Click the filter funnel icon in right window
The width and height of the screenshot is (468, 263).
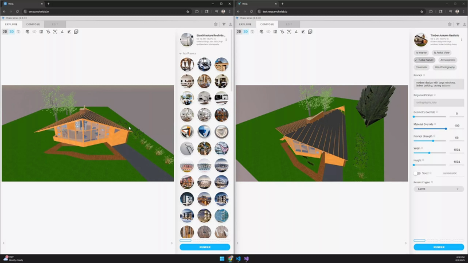[458, 24]
